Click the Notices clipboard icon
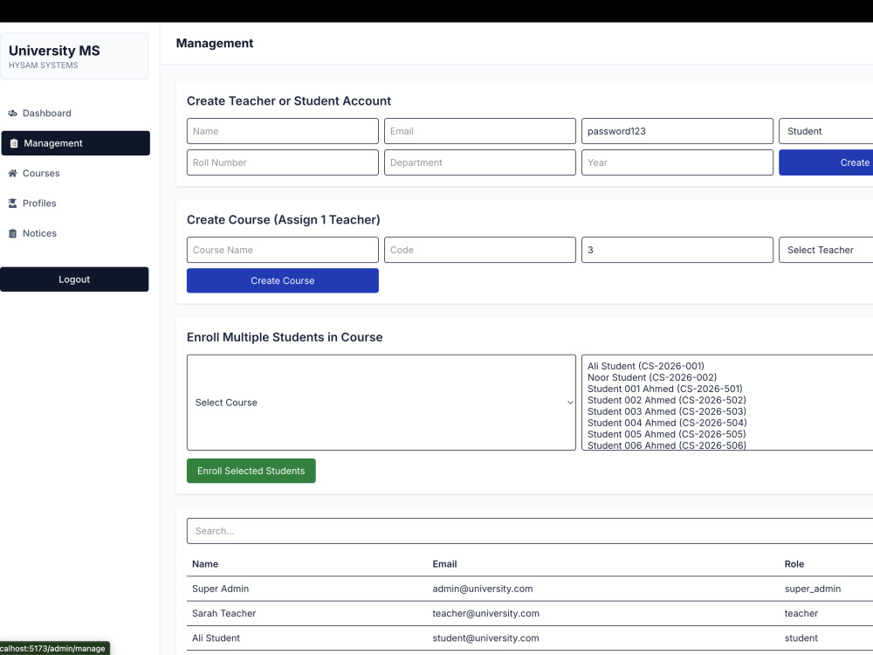Viewport: 873px width, 655px height. click(x=12, y=233)
